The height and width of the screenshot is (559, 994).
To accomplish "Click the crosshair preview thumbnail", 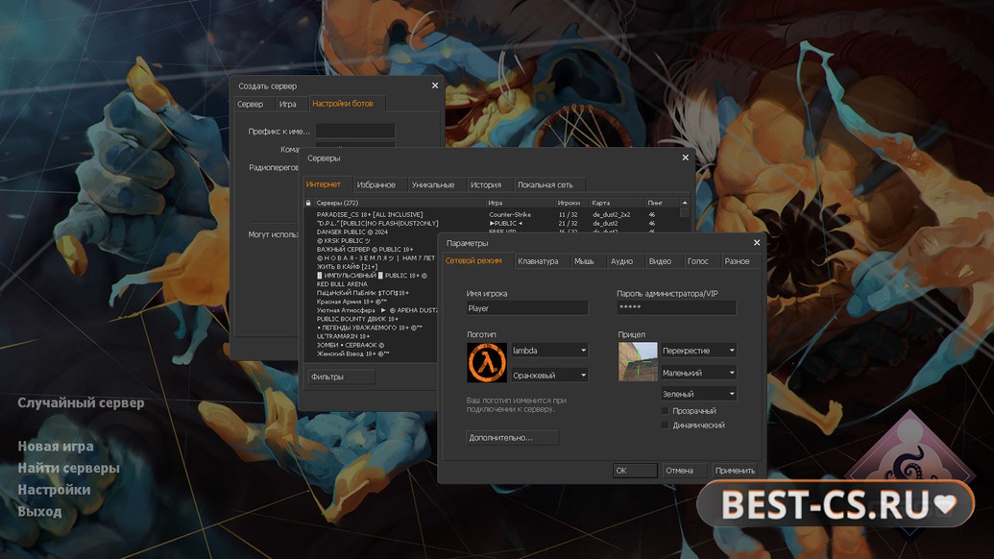I will 638,362.
